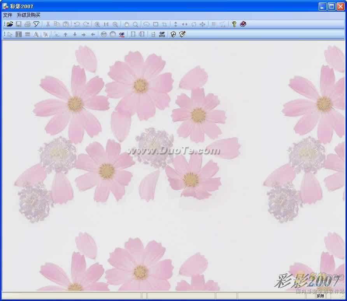
Task: Click the move right arrow icon
Action: pyautogui.click(x=83, y=35)
